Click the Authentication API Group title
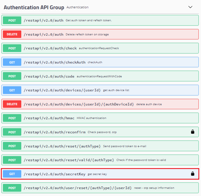201x196 pixels. click(34, 7)
